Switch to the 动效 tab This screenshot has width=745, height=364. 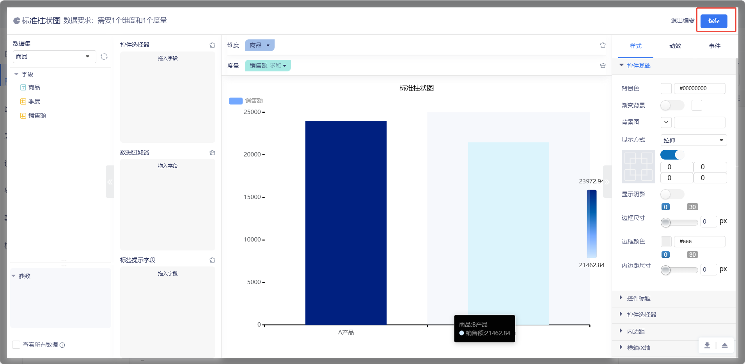(675, 46)
